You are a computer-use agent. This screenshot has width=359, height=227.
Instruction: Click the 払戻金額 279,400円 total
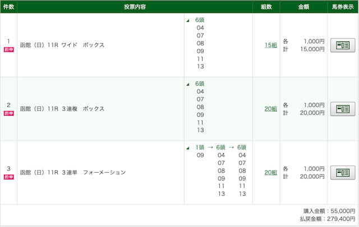tap(328, 219)
